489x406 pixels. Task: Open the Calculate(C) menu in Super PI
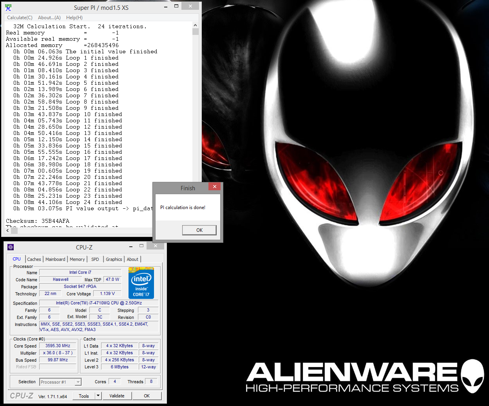point(20,18)
